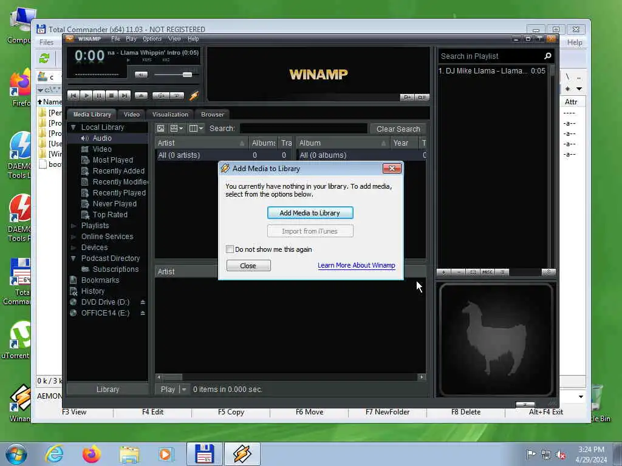
Task: Switch to the Visualization tab
Action: pyautogui.click(x=170, y=115)
